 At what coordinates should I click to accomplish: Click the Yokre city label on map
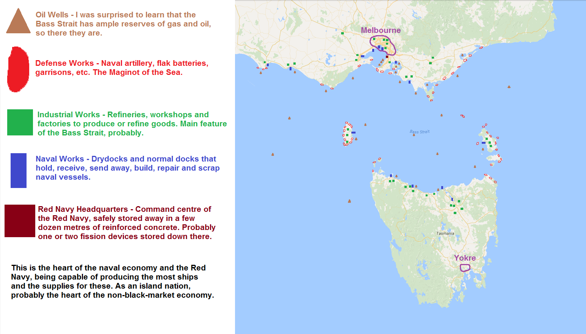pos(465,258)
